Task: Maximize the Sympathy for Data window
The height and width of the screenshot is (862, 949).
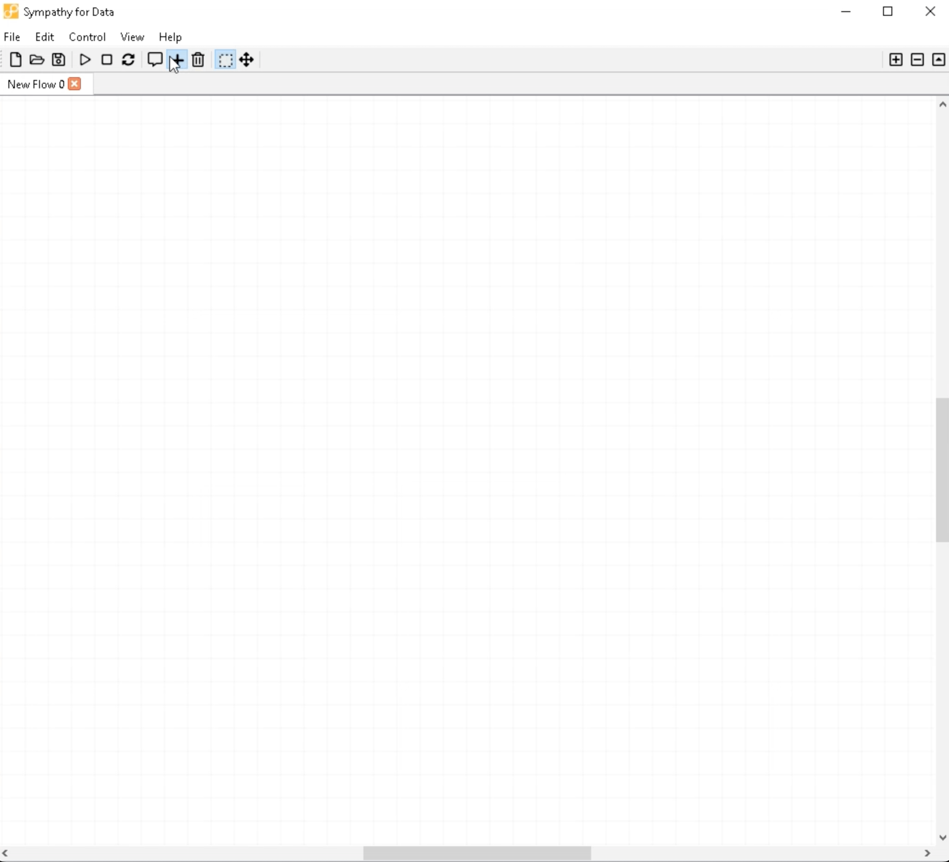Action: tap(888, 11)
